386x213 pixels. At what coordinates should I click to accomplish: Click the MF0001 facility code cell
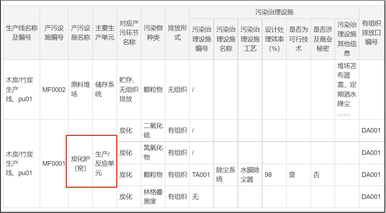(53, 163)
